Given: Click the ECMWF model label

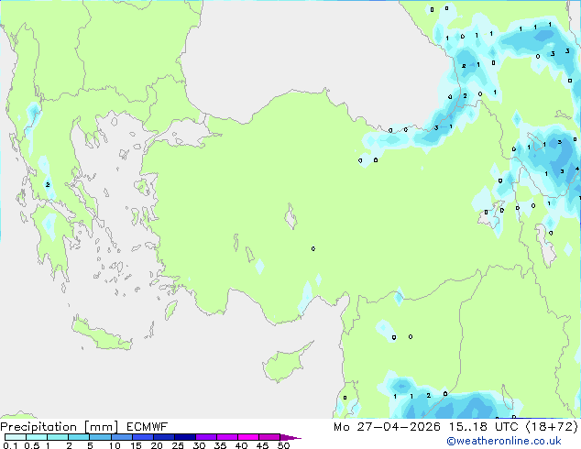Looking at the screenshot, I should (148, 427).
